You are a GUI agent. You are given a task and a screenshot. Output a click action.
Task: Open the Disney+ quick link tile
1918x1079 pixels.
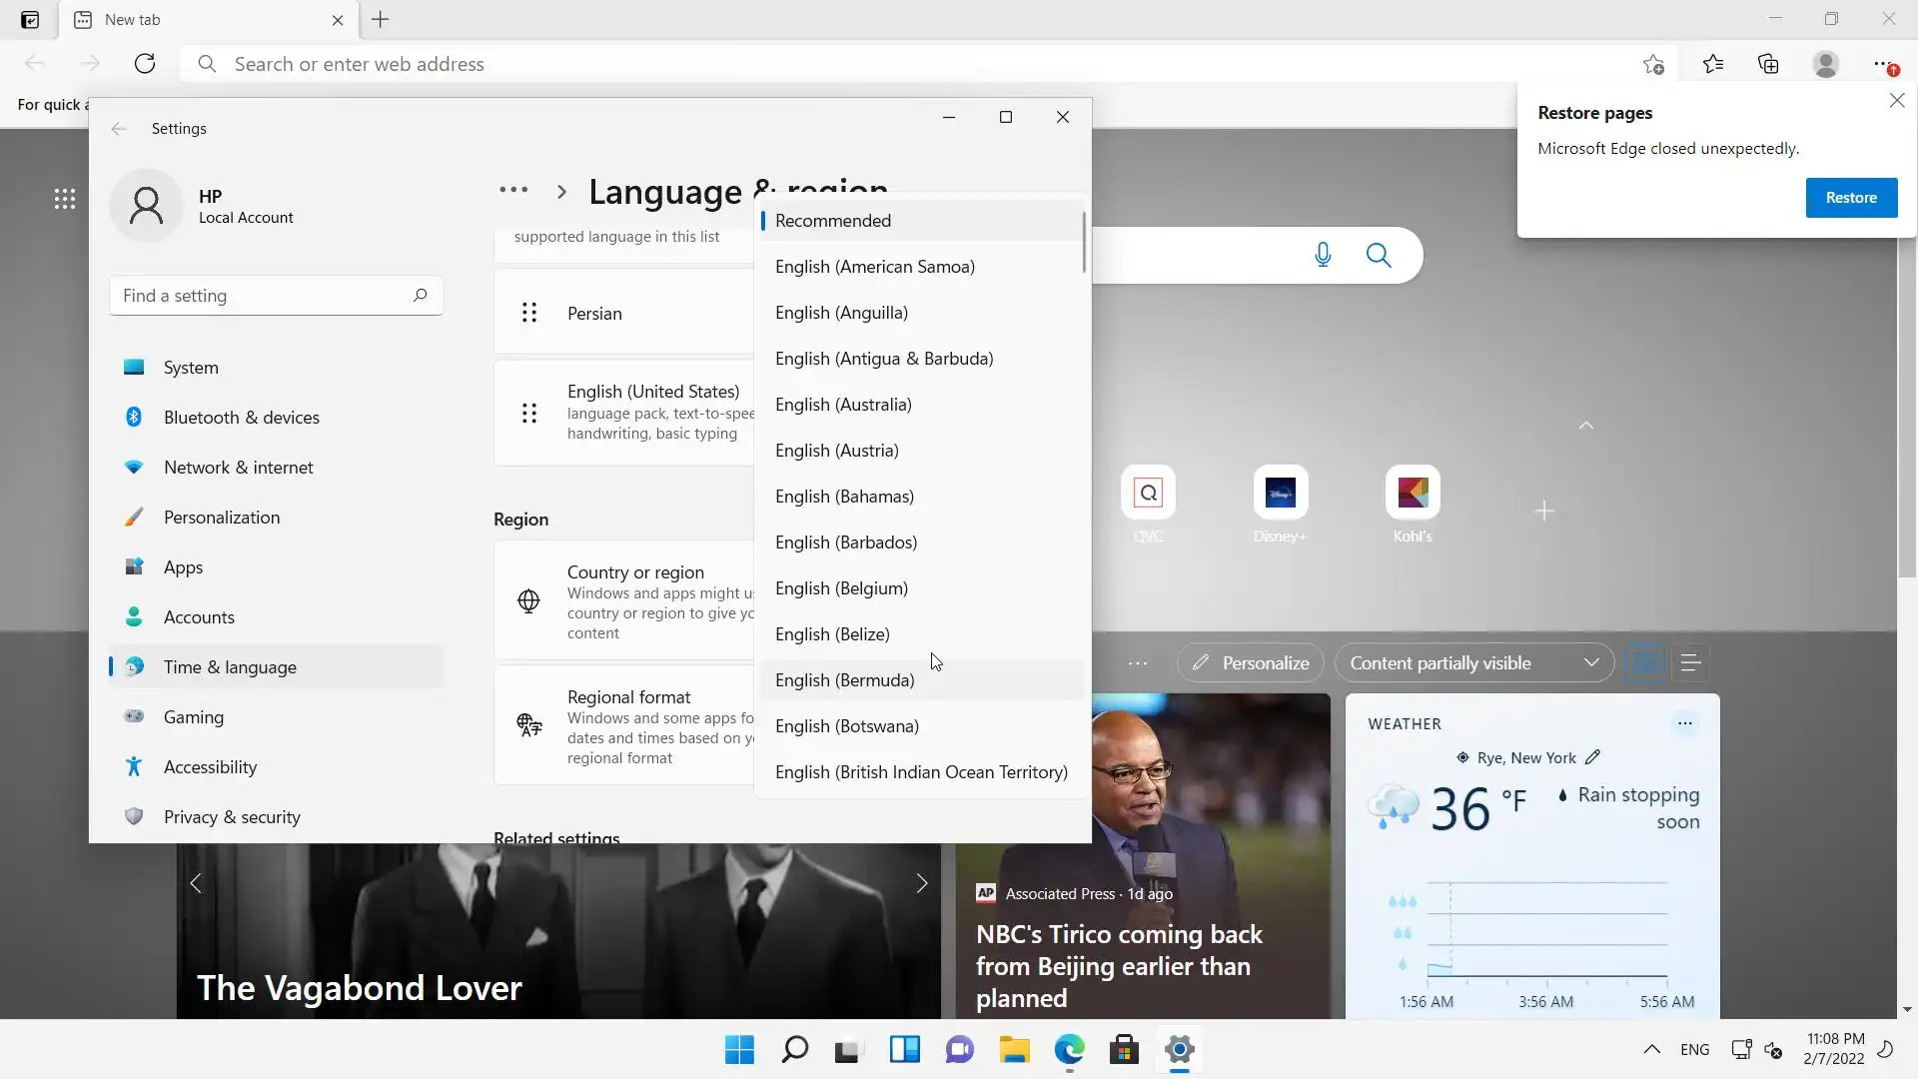pyautogui.click(x=1280, y=493)
